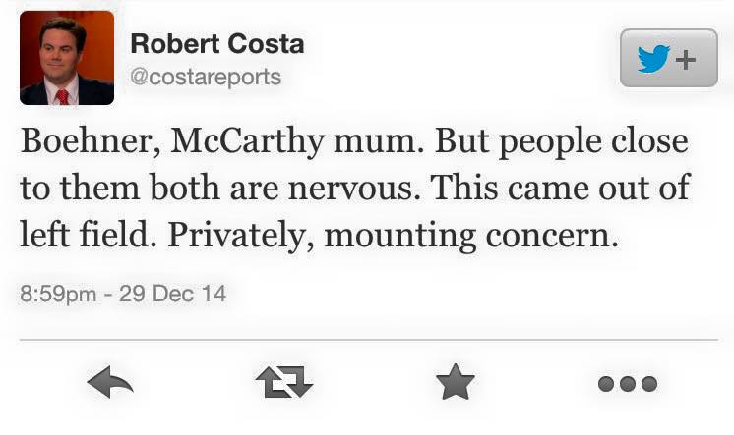This screenshot has width=734, height=435.
Task: Favorite this tweet with the star icon
Action: click(x=455, y=382)
